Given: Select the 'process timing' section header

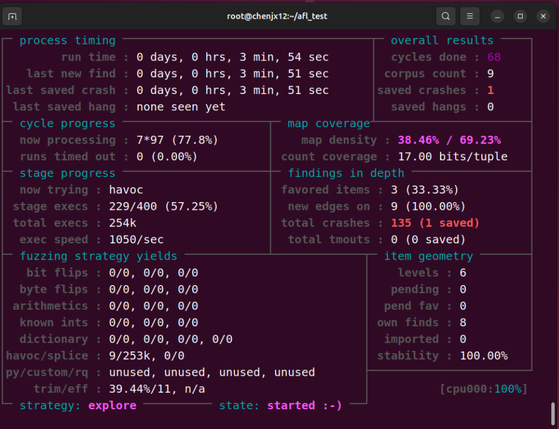Looking at the screenshot, I should pyautogui.click(x=67, y=41).
